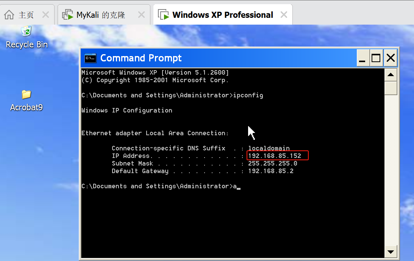Viewport: 414px width, 261px height.
Task: Click the Command Prompt title bar icon
Action: (90, 58)
